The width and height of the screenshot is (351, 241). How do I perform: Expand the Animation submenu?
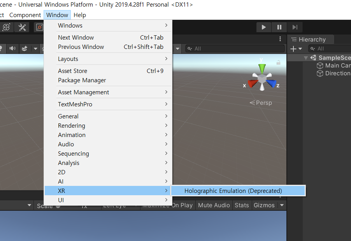pos(108,135)
